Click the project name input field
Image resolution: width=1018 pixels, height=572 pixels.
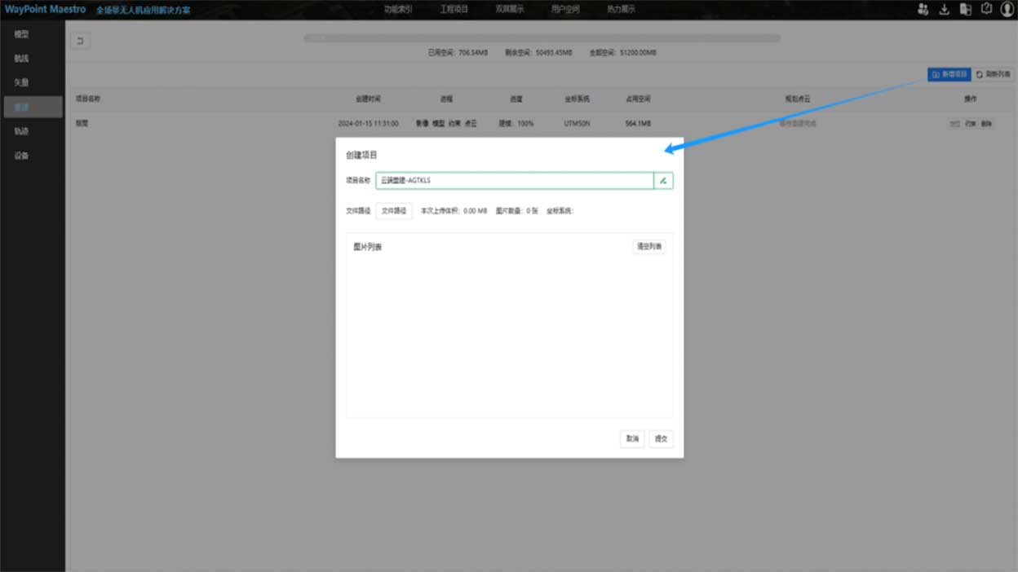click(x=514, y=180)
